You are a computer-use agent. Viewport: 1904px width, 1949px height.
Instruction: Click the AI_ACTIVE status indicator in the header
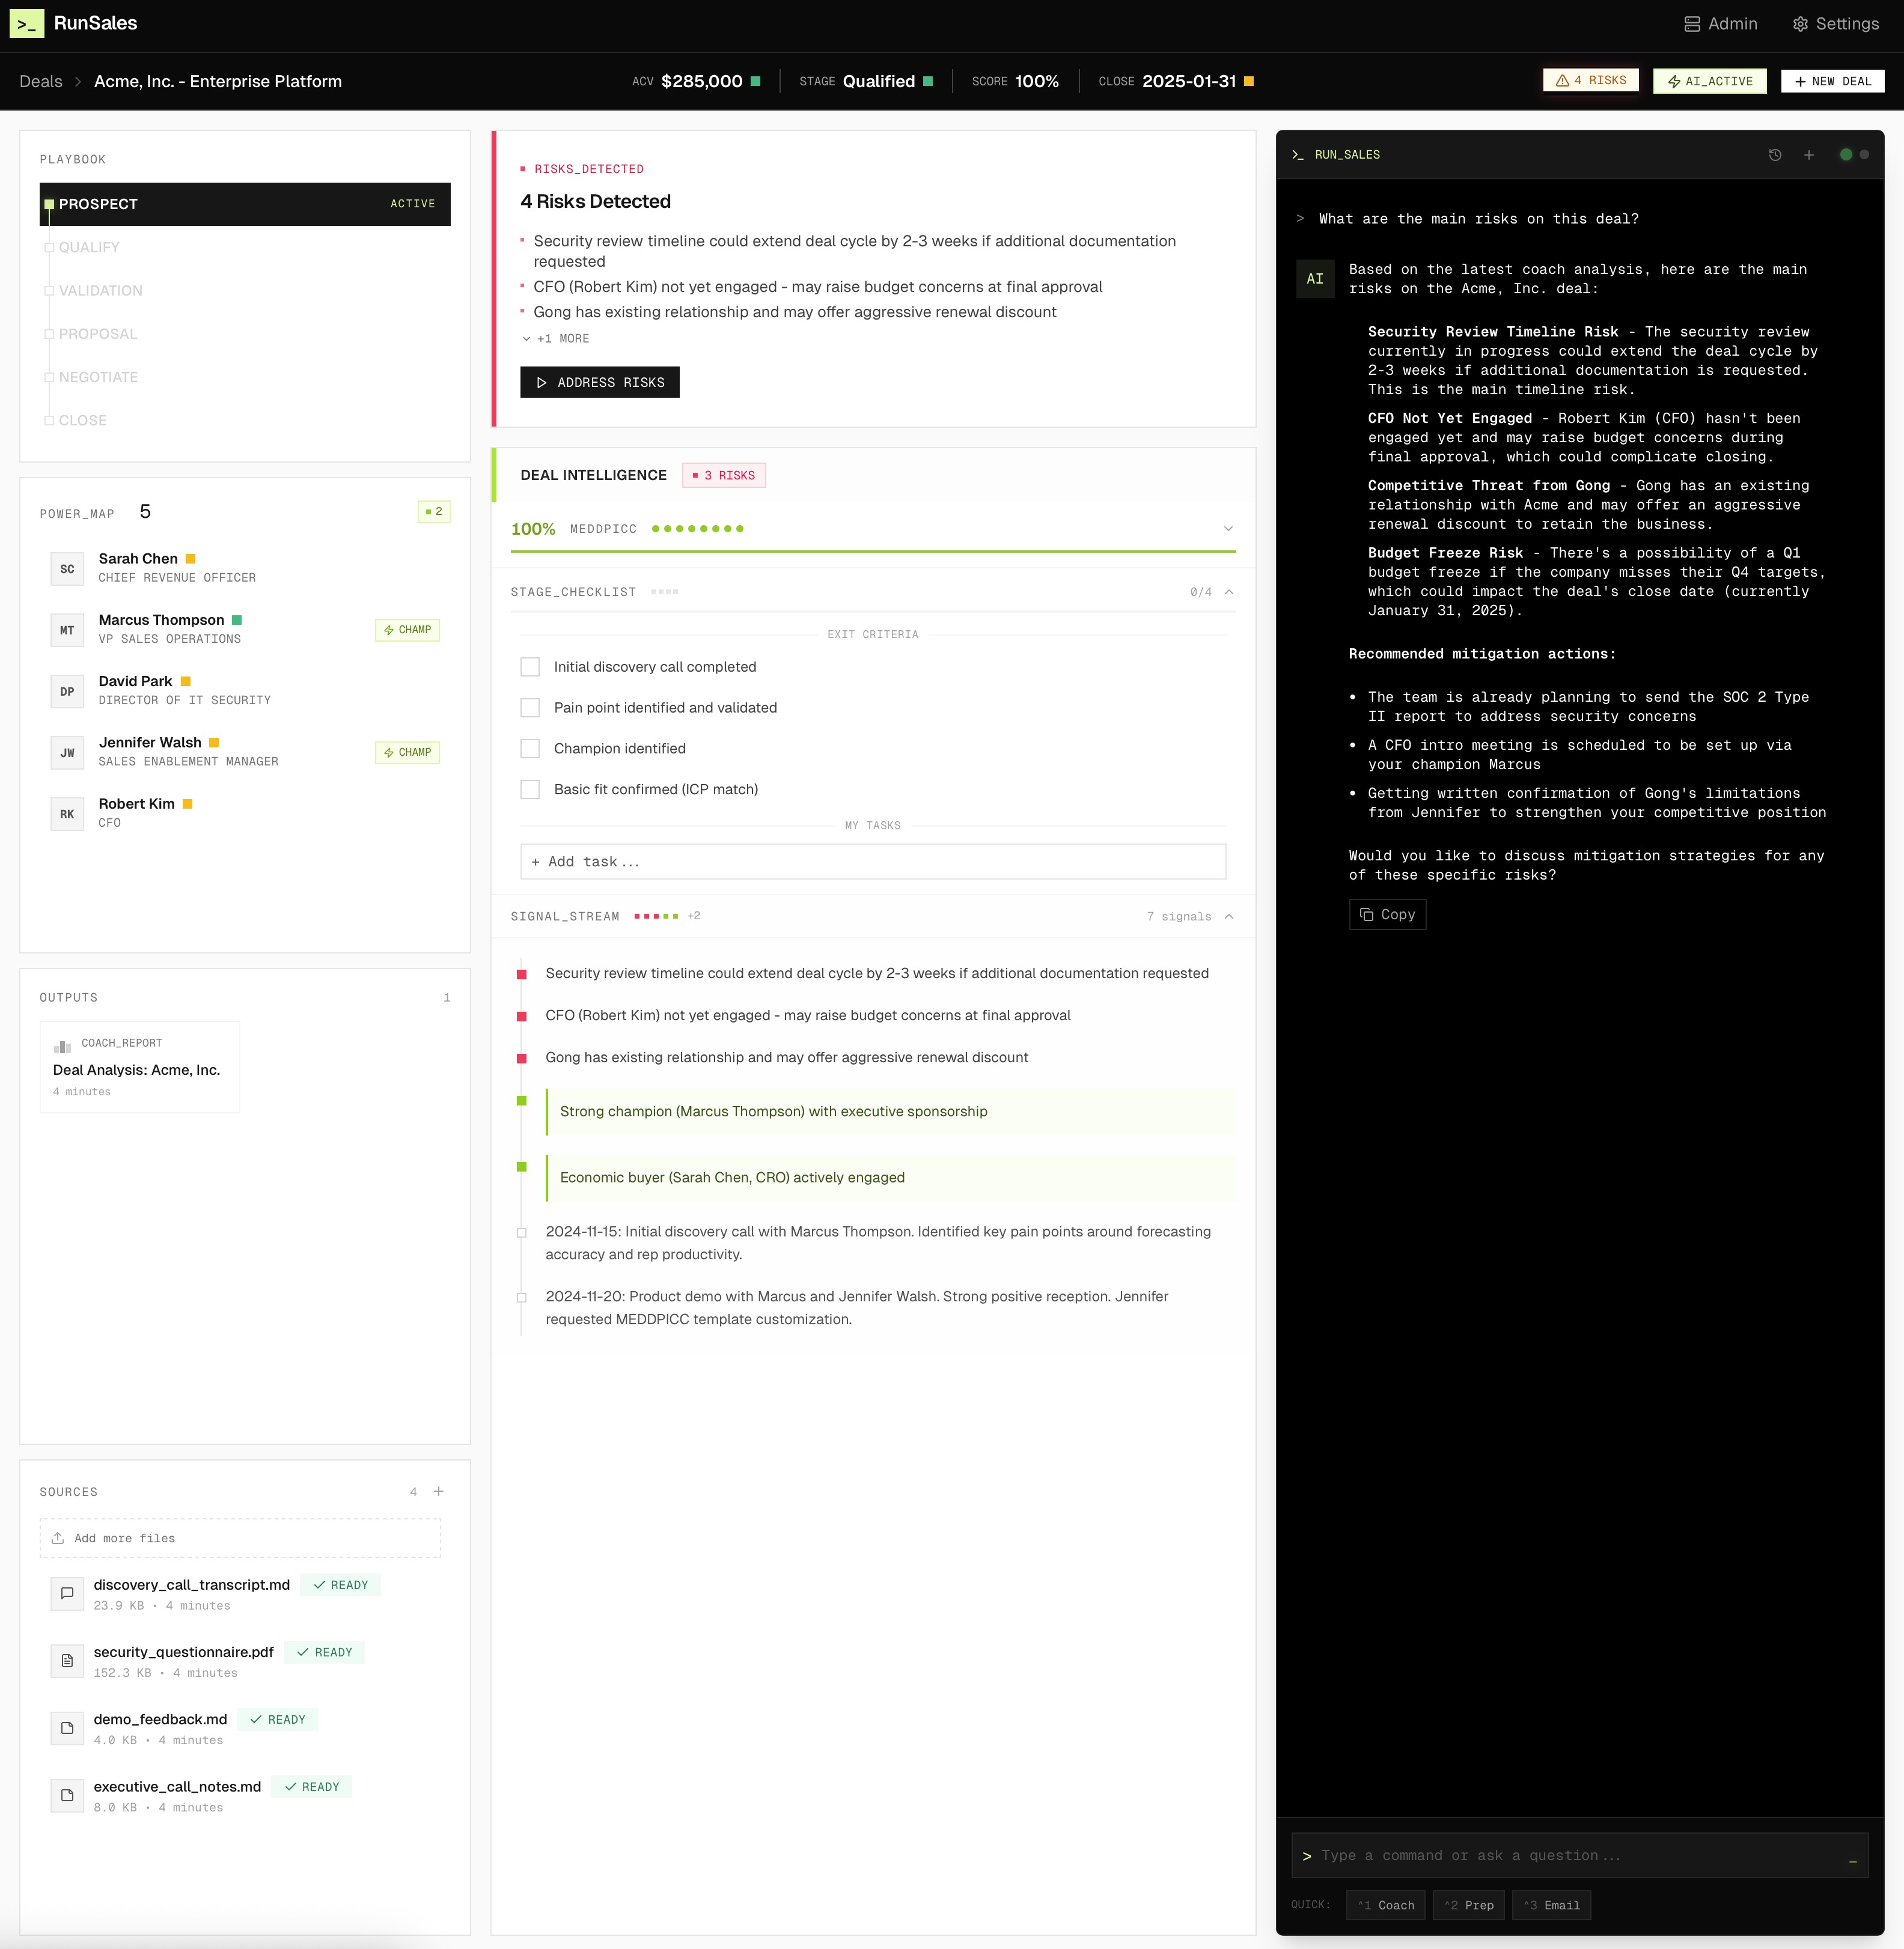(1709, 81)
